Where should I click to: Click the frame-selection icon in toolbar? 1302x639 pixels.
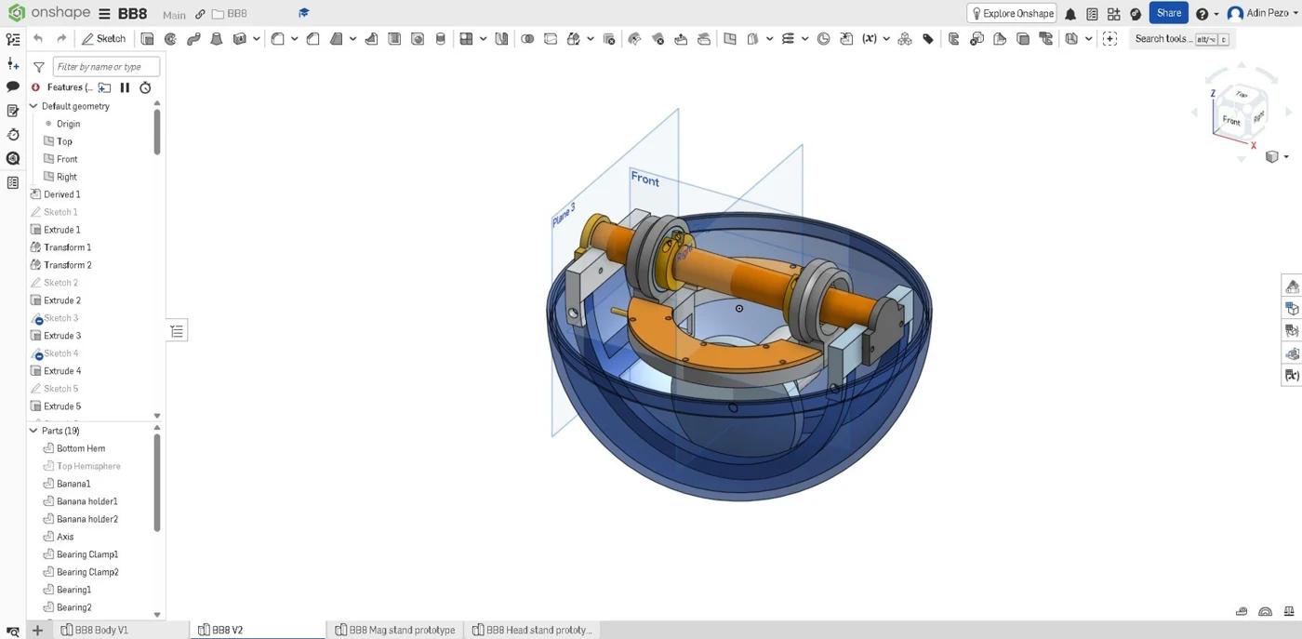(1109, 39)
